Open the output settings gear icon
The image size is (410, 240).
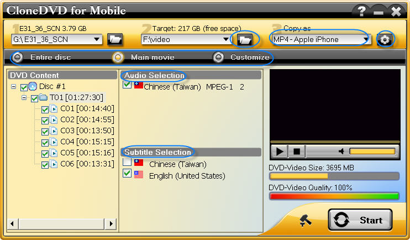click(x=385, y=39)
